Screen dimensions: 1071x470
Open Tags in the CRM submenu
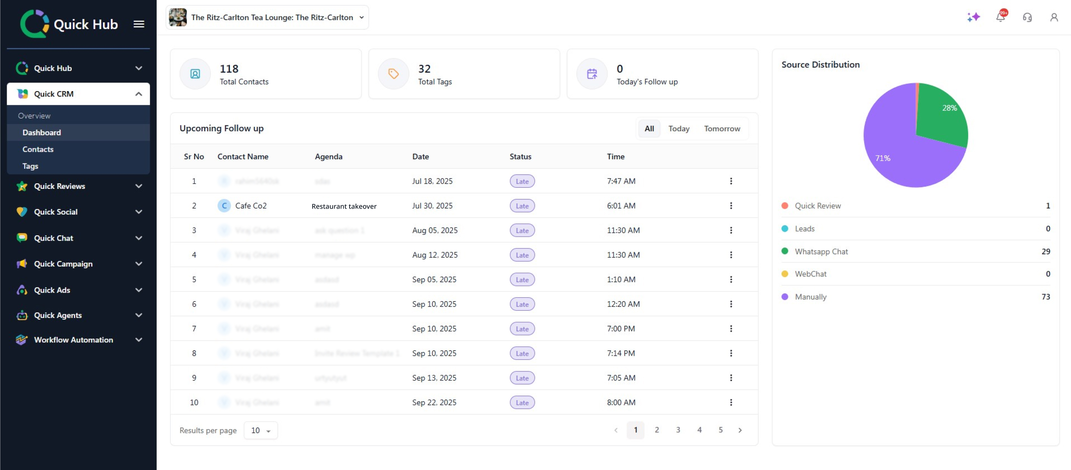[30, 166]
